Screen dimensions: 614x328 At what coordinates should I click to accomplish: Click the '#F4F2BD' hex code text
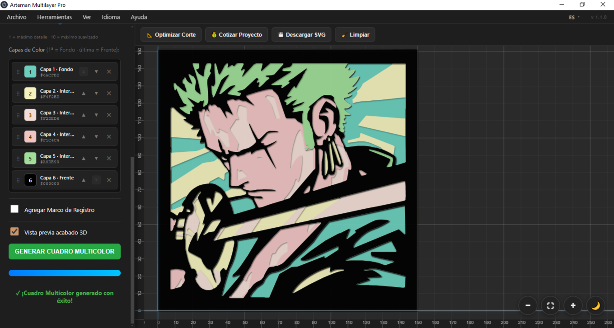pos(50,97)
